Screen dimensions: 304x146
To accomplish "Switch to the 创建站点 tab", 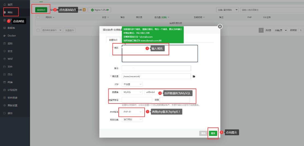I will [x=113, y=40].
